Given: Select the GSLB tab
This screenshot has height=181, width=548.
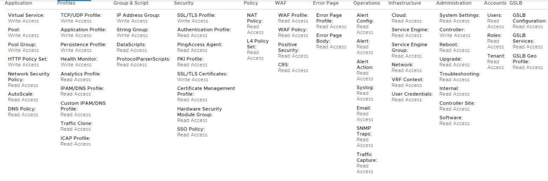Looking at the screenshot, I should (x=515, y=3).
